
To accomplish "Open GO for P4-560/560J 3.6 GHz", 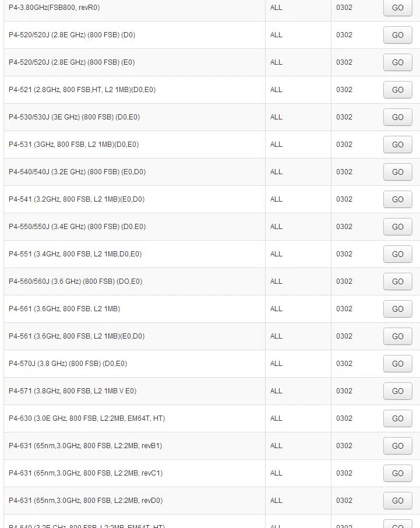I will (x=397, y=281).
